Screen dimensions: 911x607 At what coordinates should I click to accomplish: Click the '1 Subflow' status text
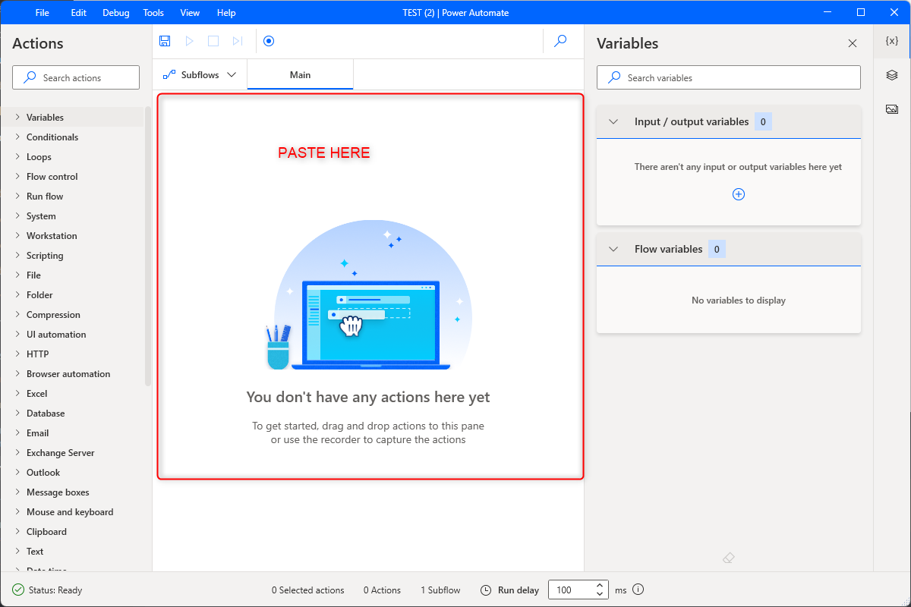click(x=440, y=590)
